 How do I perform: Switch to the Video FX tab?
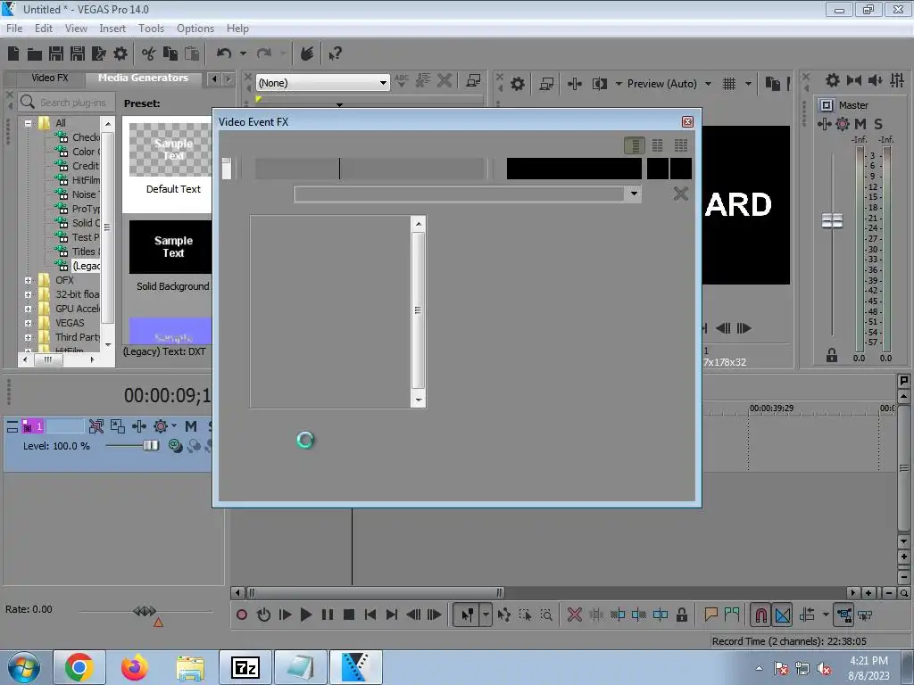[x=50, y=78]
